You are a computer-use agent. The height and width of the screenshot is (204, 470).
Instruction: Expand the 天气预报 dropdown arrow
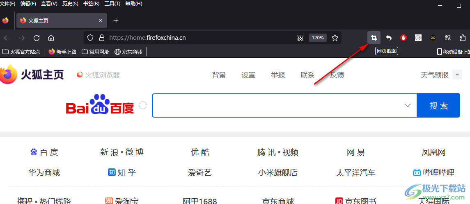tap(457, 75)
